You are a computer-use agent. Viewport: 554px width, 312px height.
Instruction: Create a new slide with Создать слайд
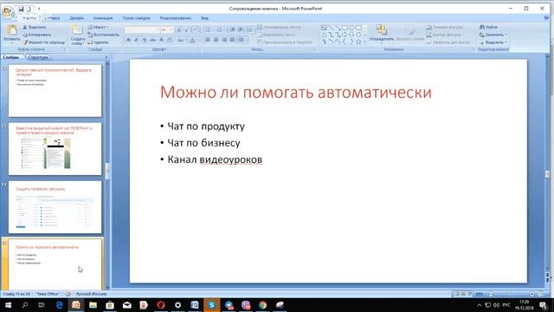coord(77,36)
